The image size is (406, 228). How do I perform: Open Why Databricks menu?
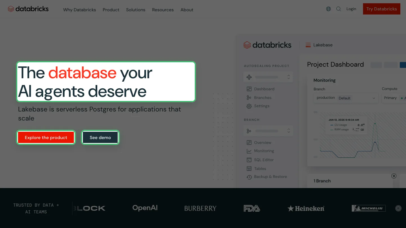(x=80, y=10)
